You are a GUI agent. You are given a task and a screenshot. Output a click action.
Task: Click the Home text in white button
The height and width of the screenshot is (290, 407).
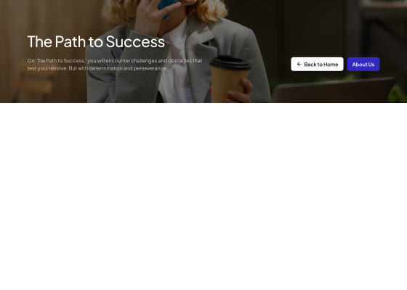click(331, 65)
